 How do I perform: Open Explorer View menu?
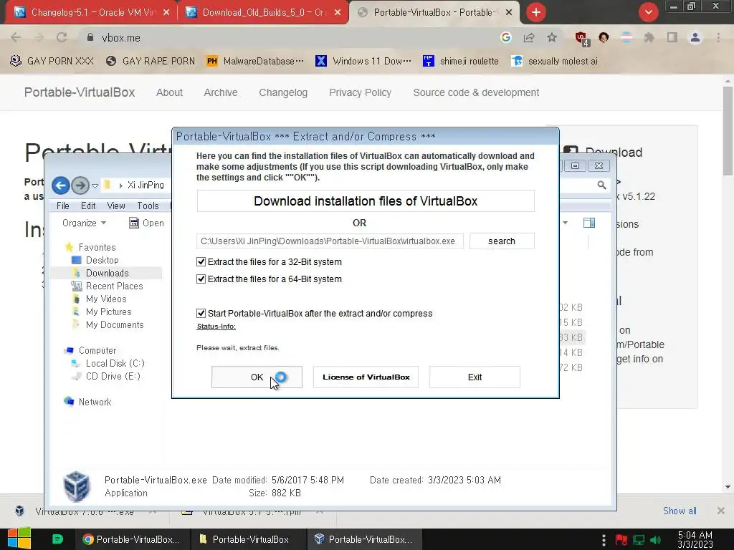(115, 206)
